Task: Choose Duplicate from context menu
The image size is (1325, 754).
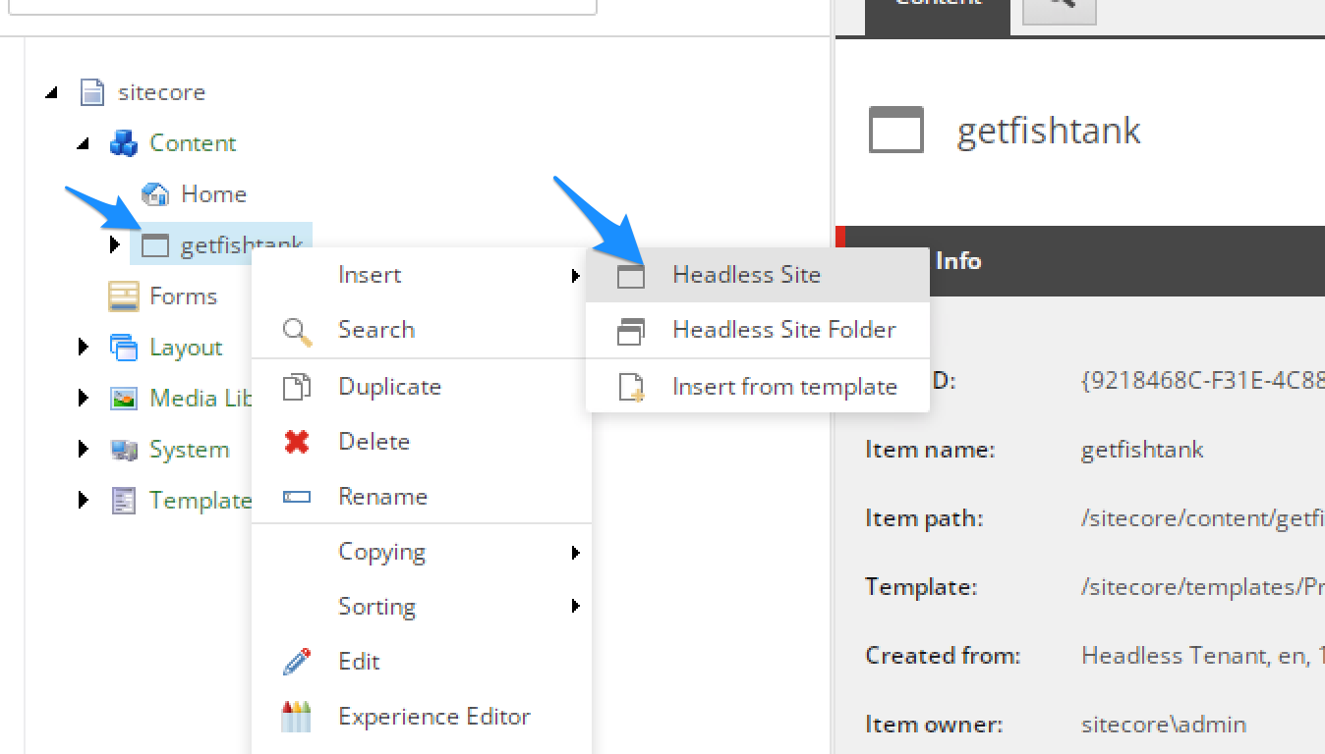Action: pos(422,387)
